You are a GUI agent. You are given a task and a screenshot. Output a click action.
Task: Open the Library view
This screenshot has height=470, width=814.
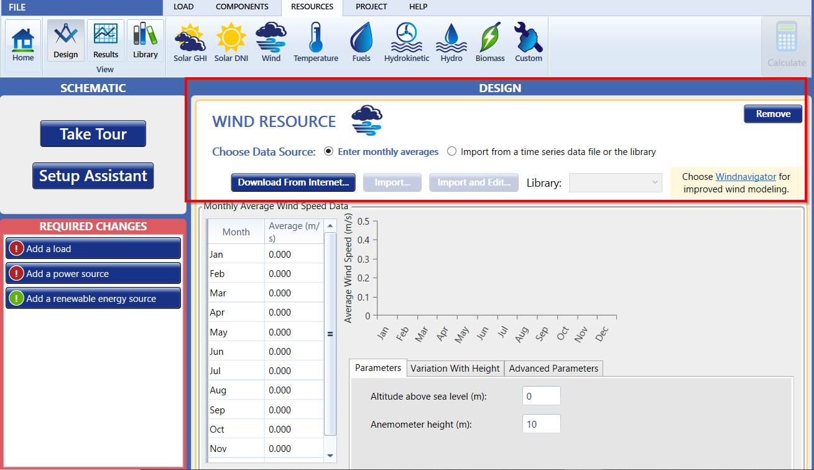pyautogui.click(x=145, y=40)
